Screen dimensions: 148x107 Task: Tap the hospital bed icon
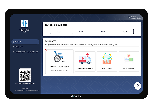129,59
